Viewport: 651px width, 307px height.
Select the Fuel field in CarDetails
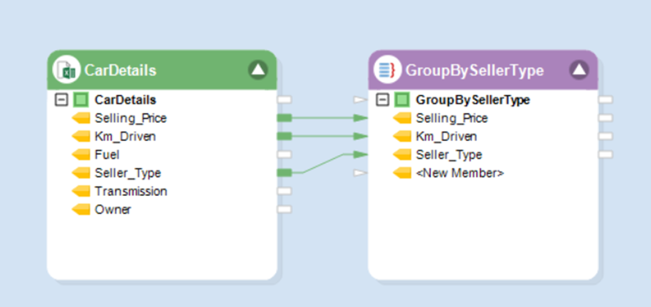click(x=107, y=154)
